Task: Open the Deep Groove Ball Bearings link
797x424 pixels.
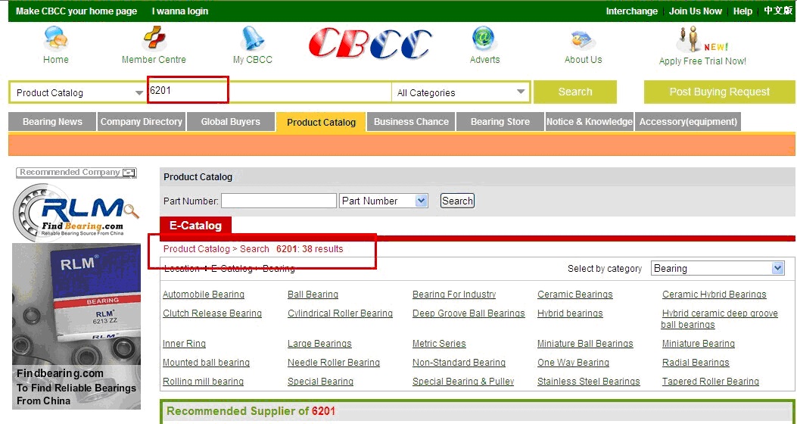Action: coord(468,313)
